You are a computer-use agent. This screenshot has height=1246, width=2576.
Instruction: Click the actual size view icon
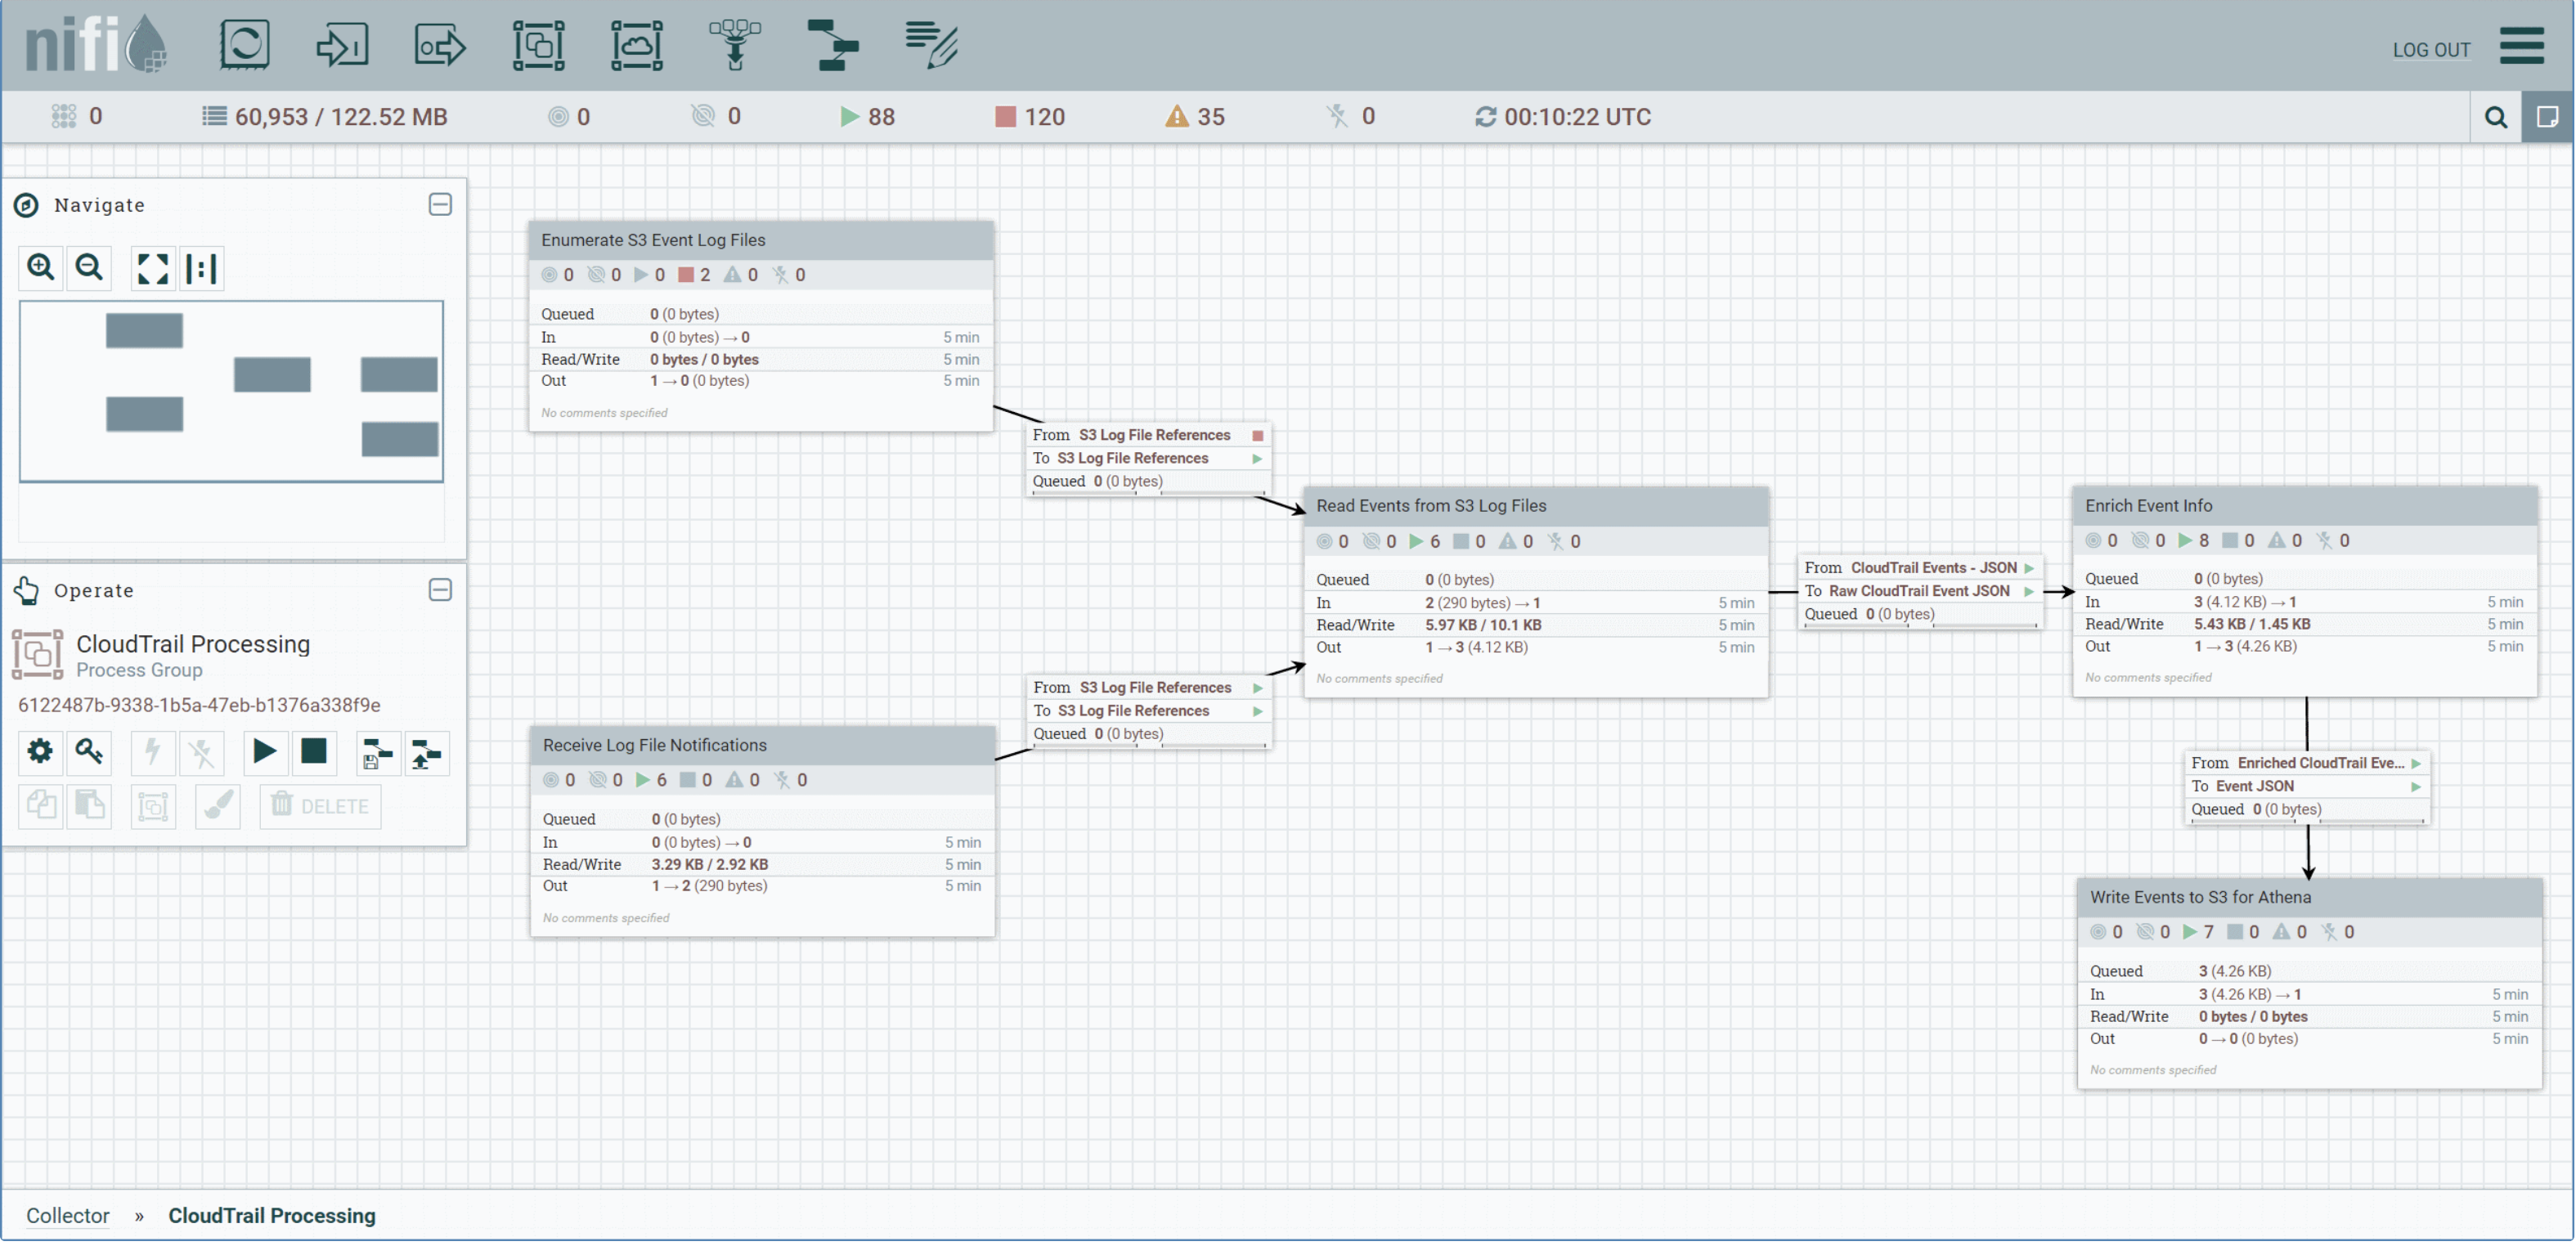tap(201, 268)
